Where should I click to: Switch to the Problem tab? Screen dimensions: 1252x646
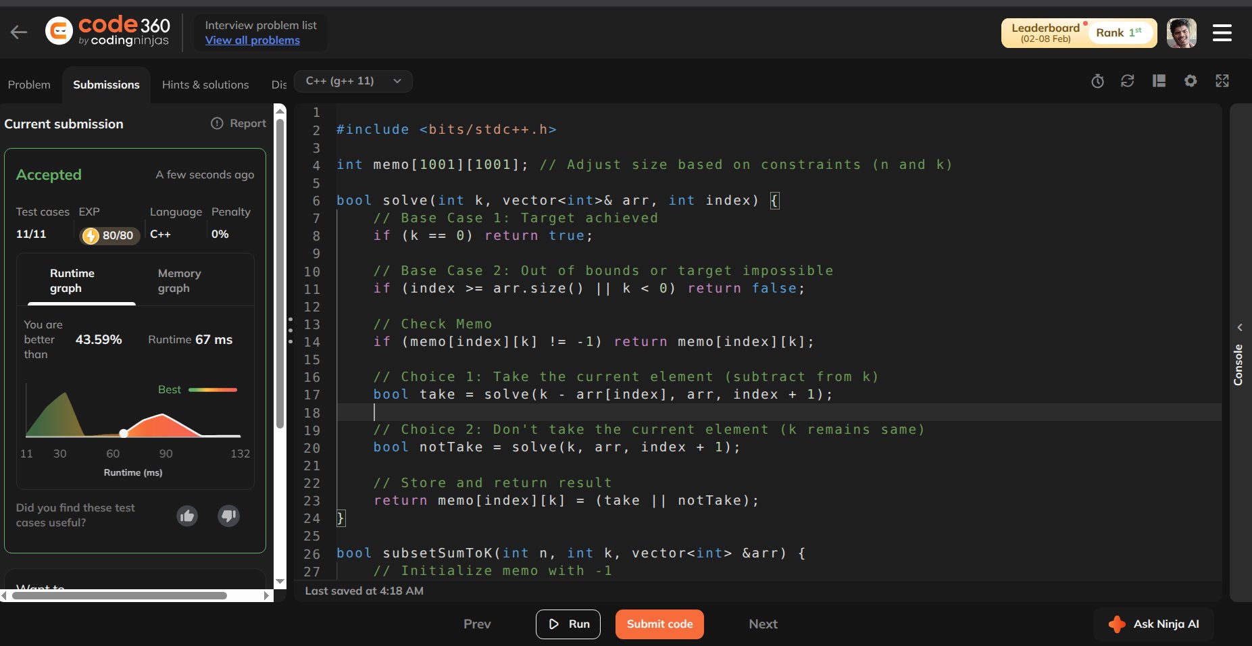tap(29, 84)
